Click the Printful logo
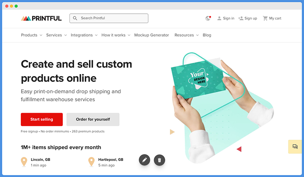Viewport: 304px width, 177px height. point(41,18)
